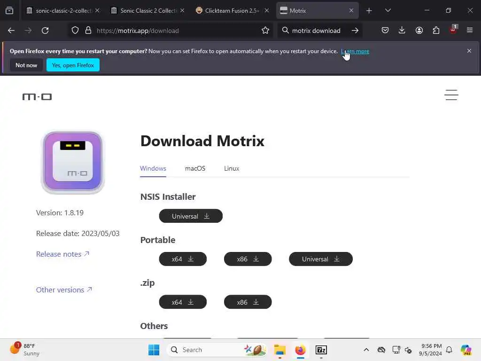Open the Extensions puzzle icon

click(x=436, y=31)
